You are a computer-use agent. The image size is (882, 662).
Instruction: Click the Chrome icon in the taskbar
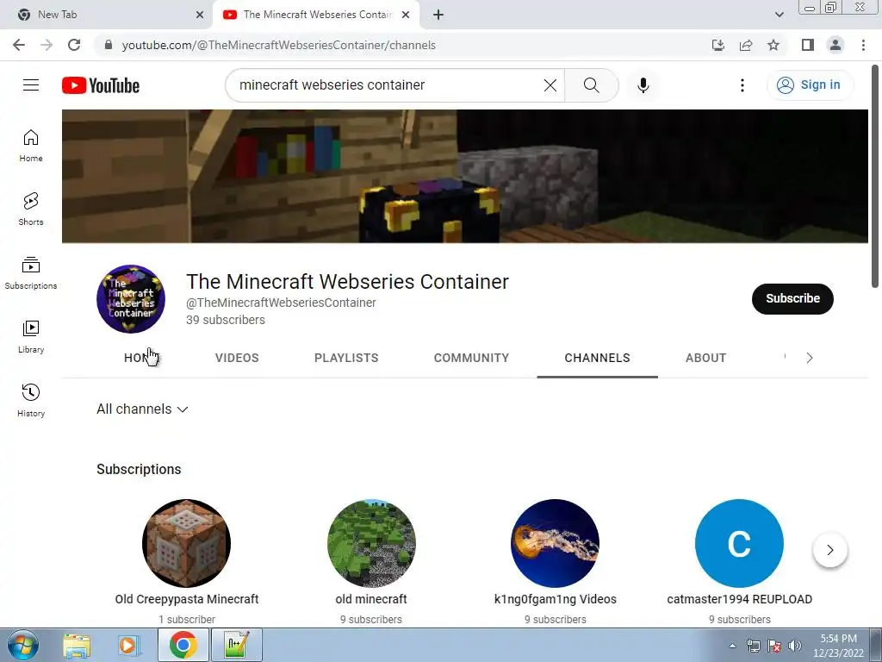183,645
